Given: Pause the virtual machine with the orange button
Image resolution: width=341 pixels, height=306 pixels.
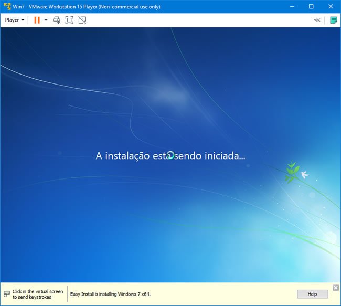Looking at the screenshot, I should (x=37, y=20).
